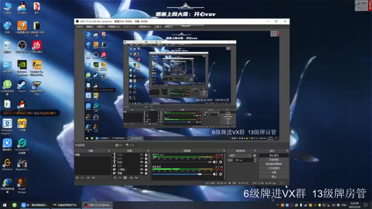Open transition properties gear next to the transition dropdown
The width and height of the screenshot is (372, 209).
click(254, 156)
